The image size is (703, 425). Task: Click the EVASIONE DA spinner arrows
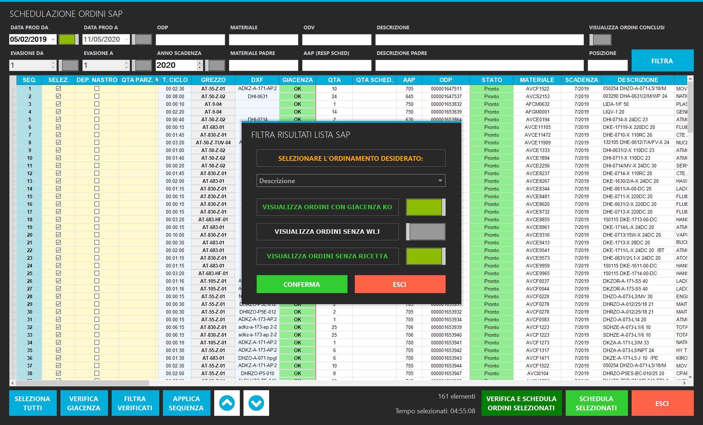click(53, 65)
